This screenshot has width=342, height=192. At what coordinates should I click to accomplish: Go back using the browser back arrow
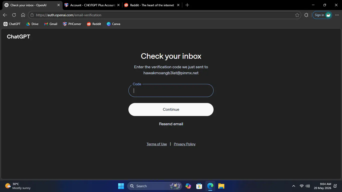[5, 15]
